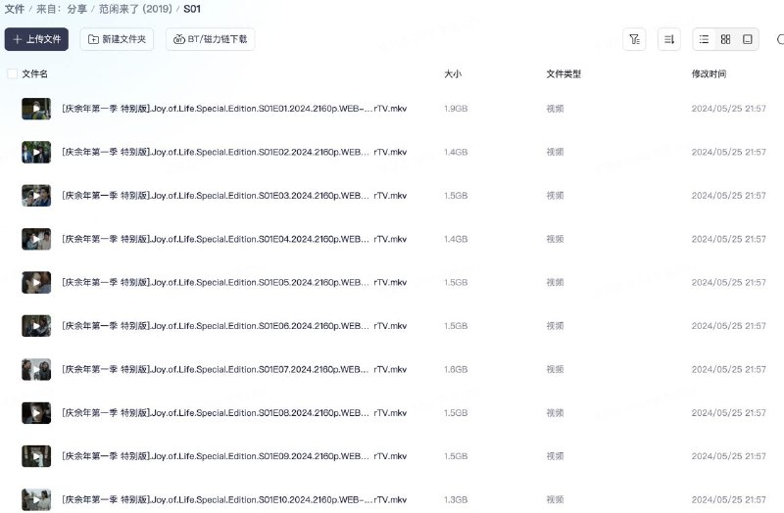
Task: Select the S01E03 file name
Action: (x=234, y=195)
